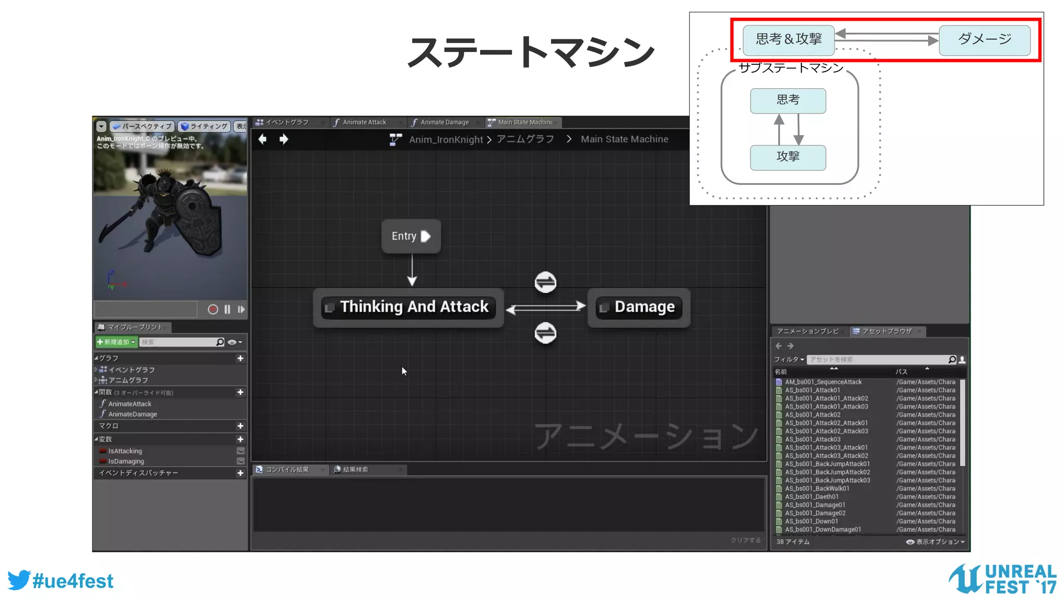Add a new macro with the マクロ plus
This screenshot has width=1063, height=598.
point(240,426)
